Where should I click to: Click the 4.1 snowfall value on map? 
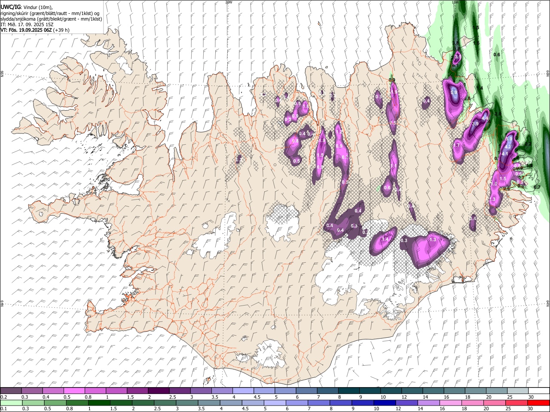click(505, 154)
